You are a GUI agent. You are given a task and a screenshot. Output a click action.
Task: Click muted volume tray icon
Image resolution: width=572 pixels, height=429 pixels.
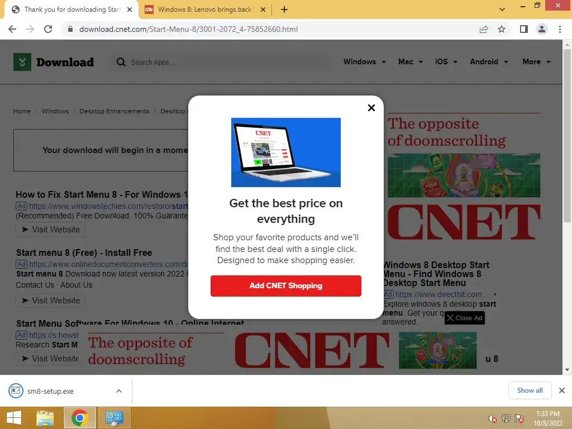(x=492, y=418)
